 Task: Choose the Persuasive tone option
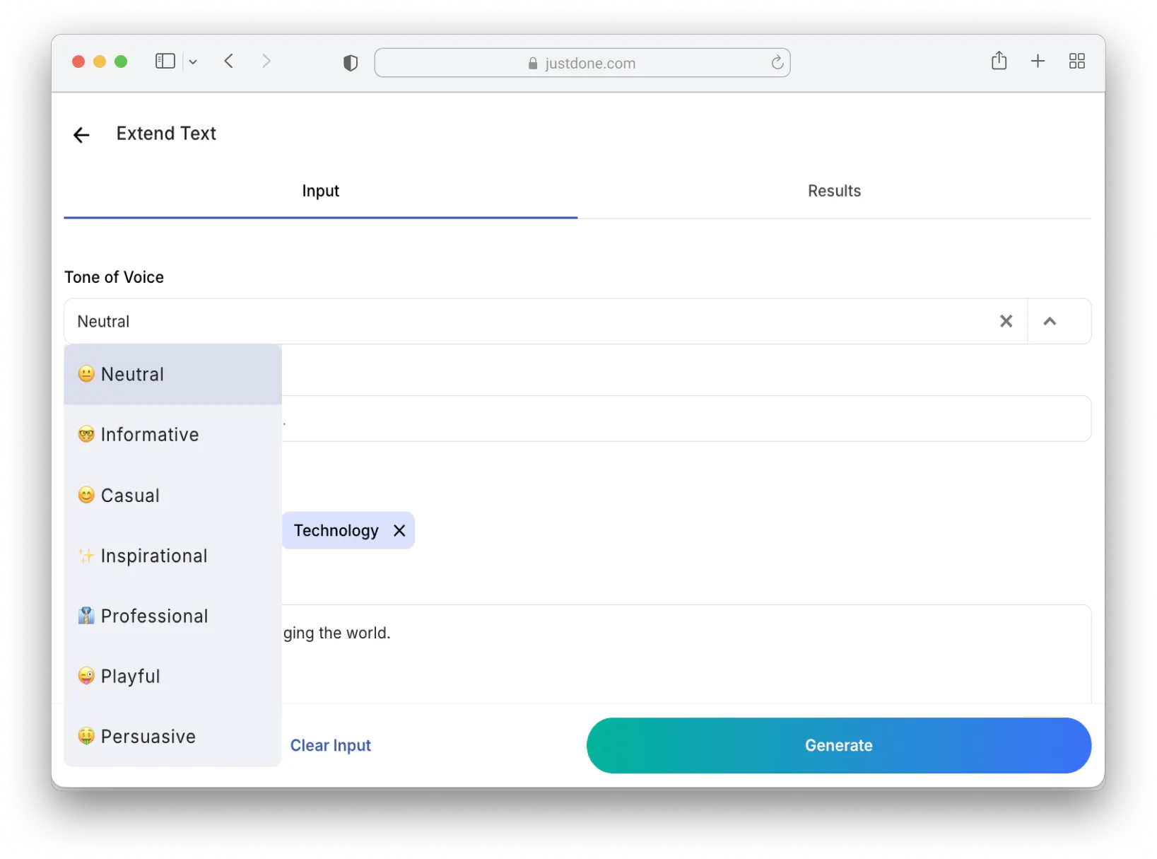tap(148, 737)
